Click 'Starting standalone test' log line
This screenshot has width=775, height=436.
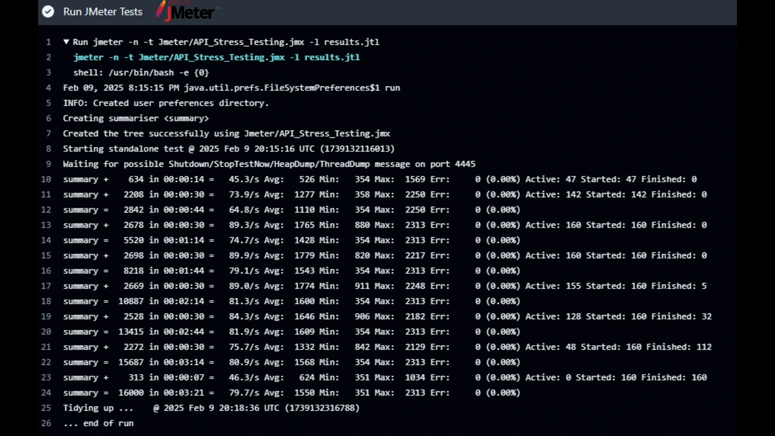point(229,148)
